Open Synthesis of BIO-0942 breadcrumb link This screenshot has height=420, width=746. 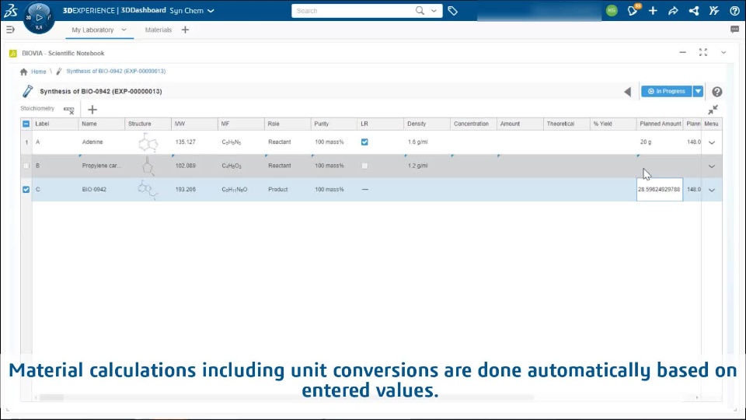[x=116, y=71]
